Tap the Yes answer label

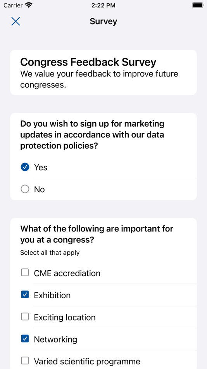click(x=41, y=167)
